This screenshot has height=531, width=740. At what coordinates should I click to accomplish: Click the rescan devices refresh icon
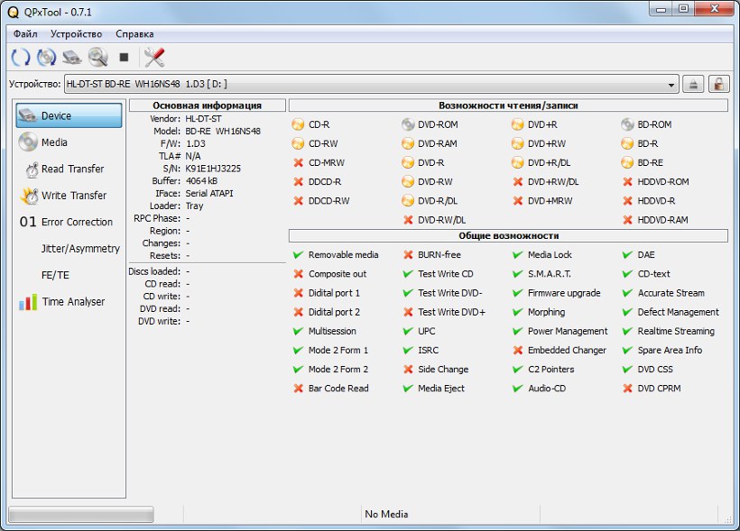click(x=20, y=58)
